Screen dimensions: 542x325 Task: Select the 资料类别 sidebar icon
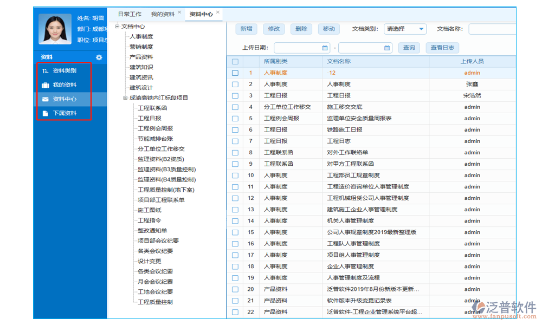pyautogui.click(x=46, y=70)
